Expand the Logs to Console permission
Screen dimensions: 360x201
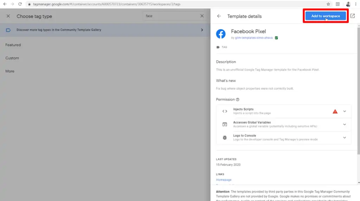pyautogui.click(x=345, y=137)
